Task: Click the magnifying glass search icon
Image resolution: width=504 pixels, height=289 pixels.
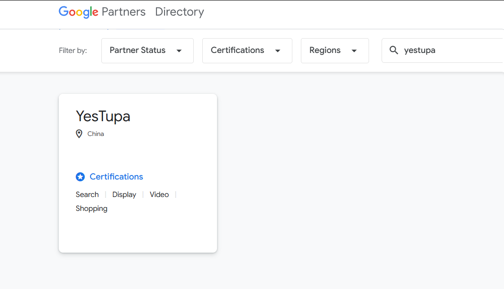Action: (394, 50)
